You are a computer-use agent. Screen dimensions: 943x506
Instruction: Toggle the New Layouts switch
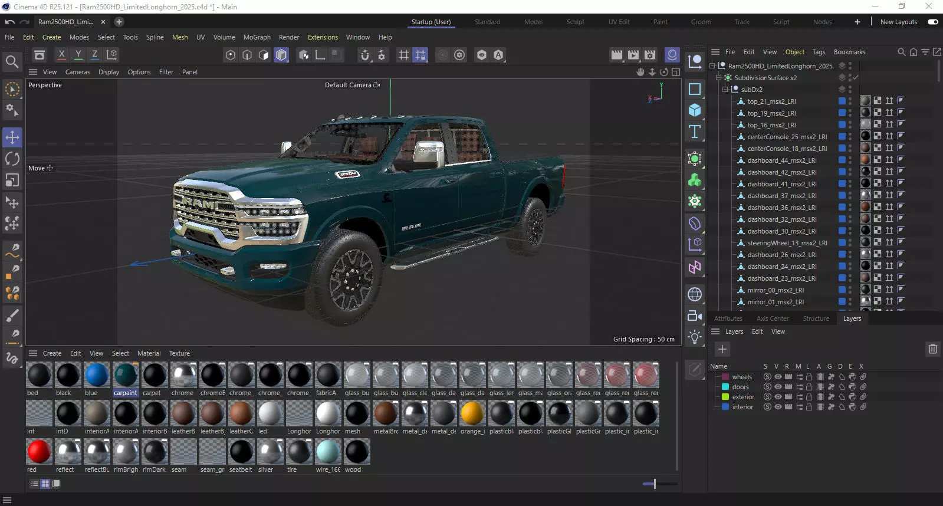click(932, 22)
